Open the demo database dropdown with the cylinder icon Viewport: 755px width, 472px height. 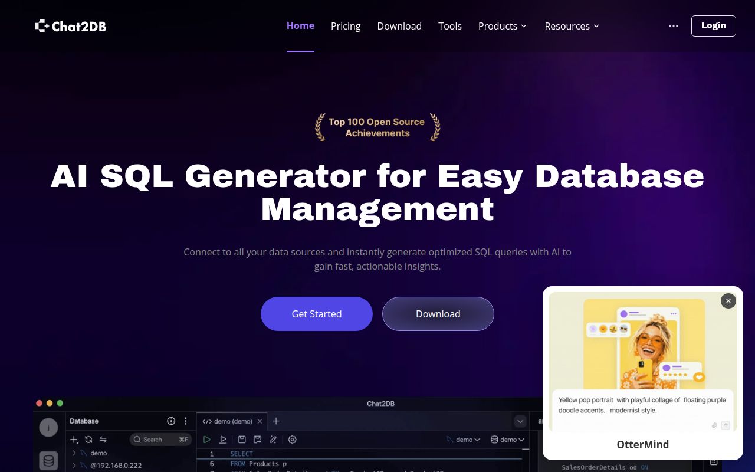click(507, 440)
